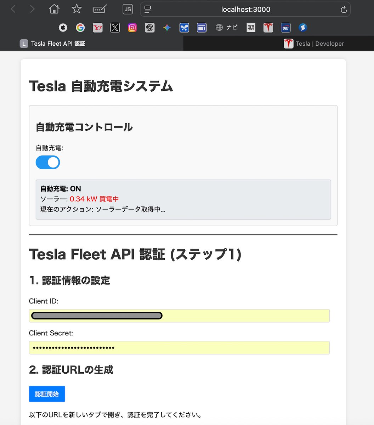Open the X favorite bookmark

pyautogui.click(x=115, y=28)
